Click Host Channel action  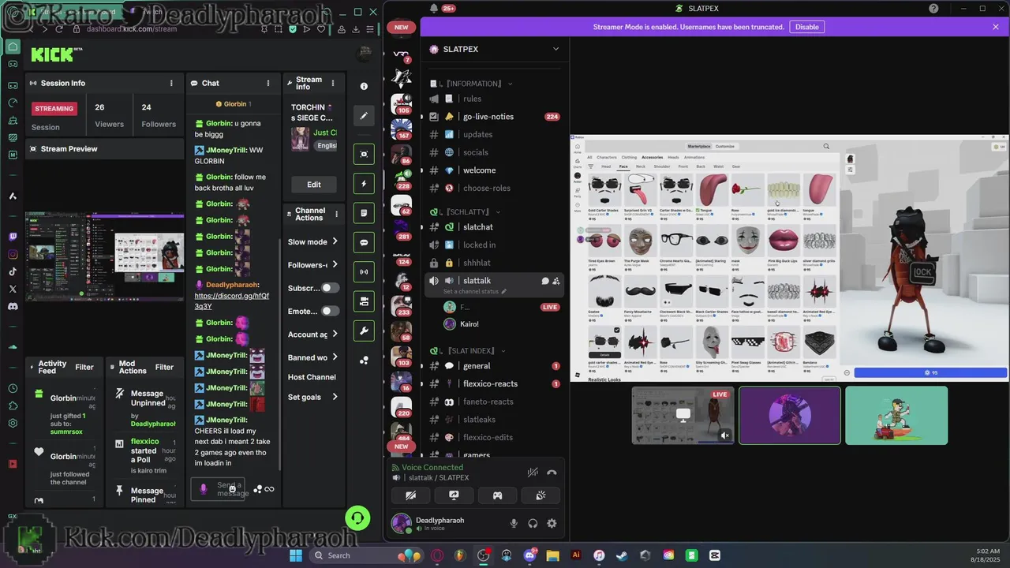pyautogui.click(x=312, y=377)
